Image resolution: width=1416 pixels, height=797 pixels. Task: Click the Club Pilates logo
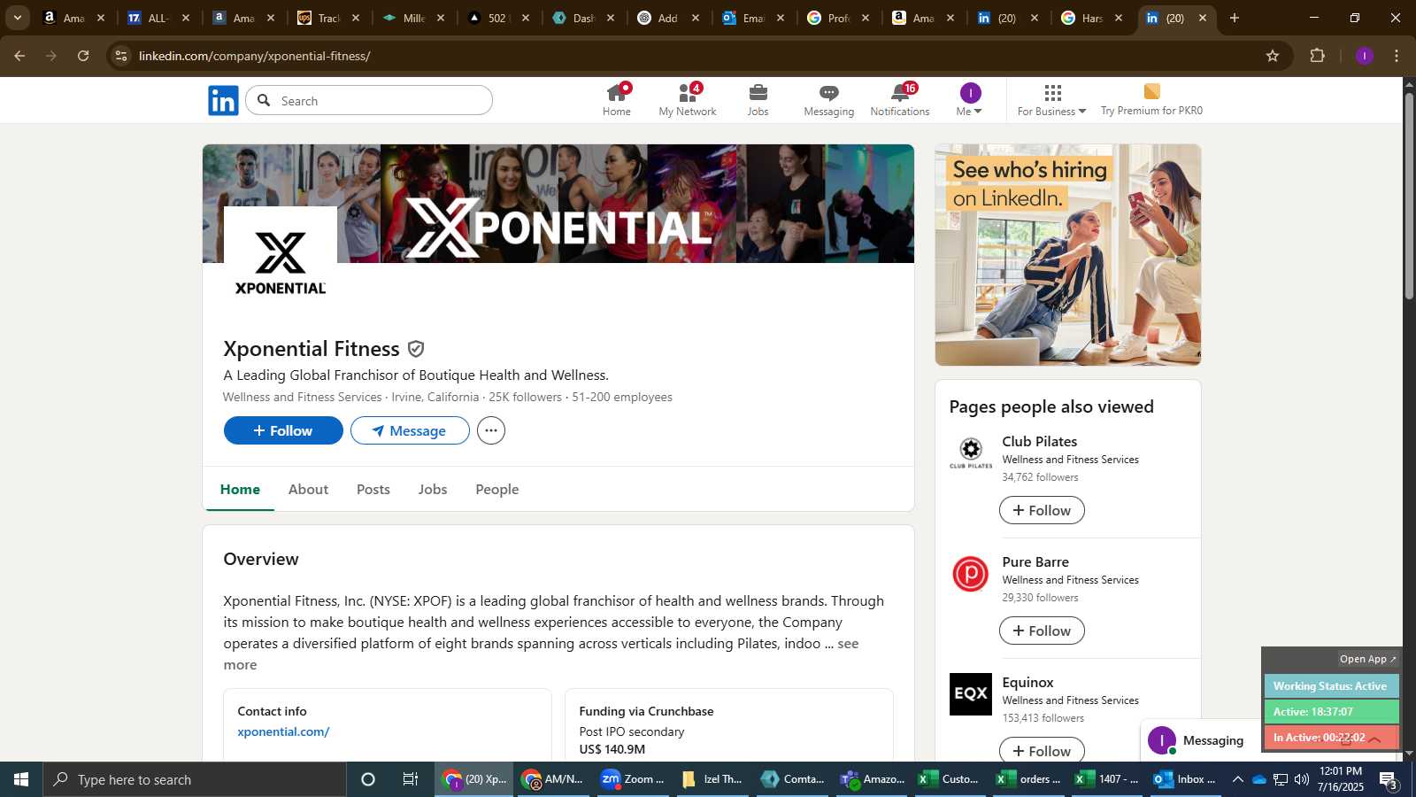971,453
